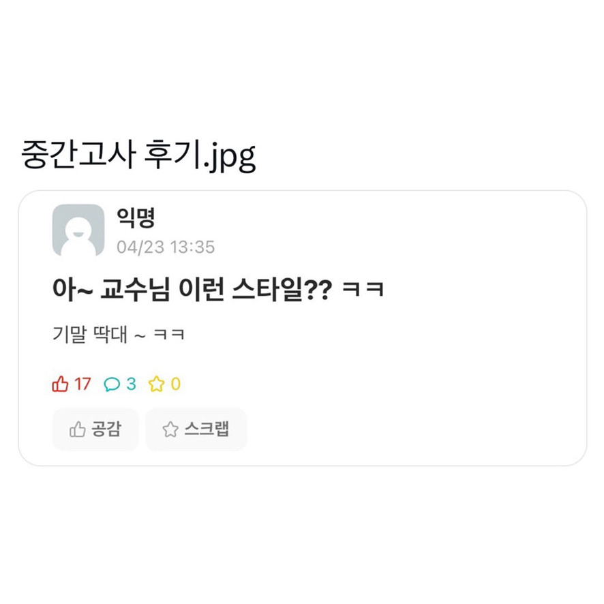Click the teal comment bubble icon
The image size is (604, 604).
pos(112,384)
